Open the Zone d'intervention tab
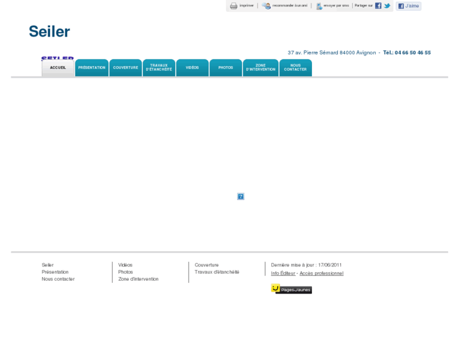 (x=261, y=68)
